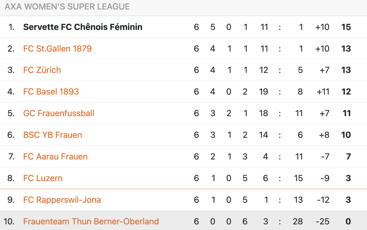The height and width of the screenshot is (230, 367).
Task: Click GC Frauenfussball's 18 goals scored
Action: tap(264, 113)
